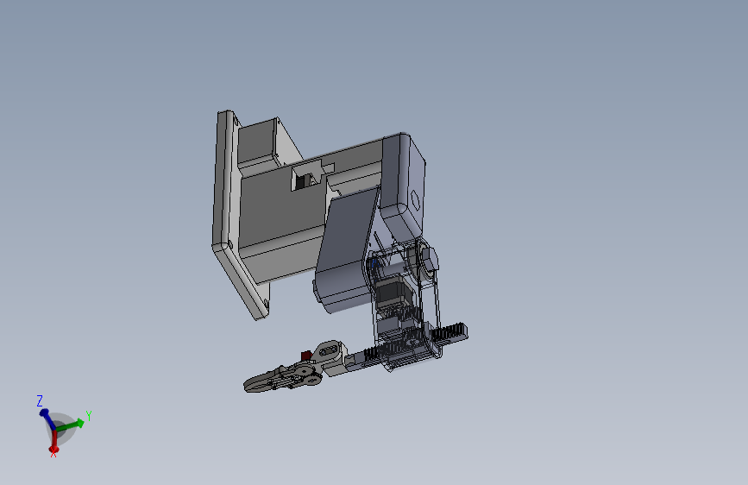Select the small red block near the gripper
748x485 pixels.
(x=306, y=356)
